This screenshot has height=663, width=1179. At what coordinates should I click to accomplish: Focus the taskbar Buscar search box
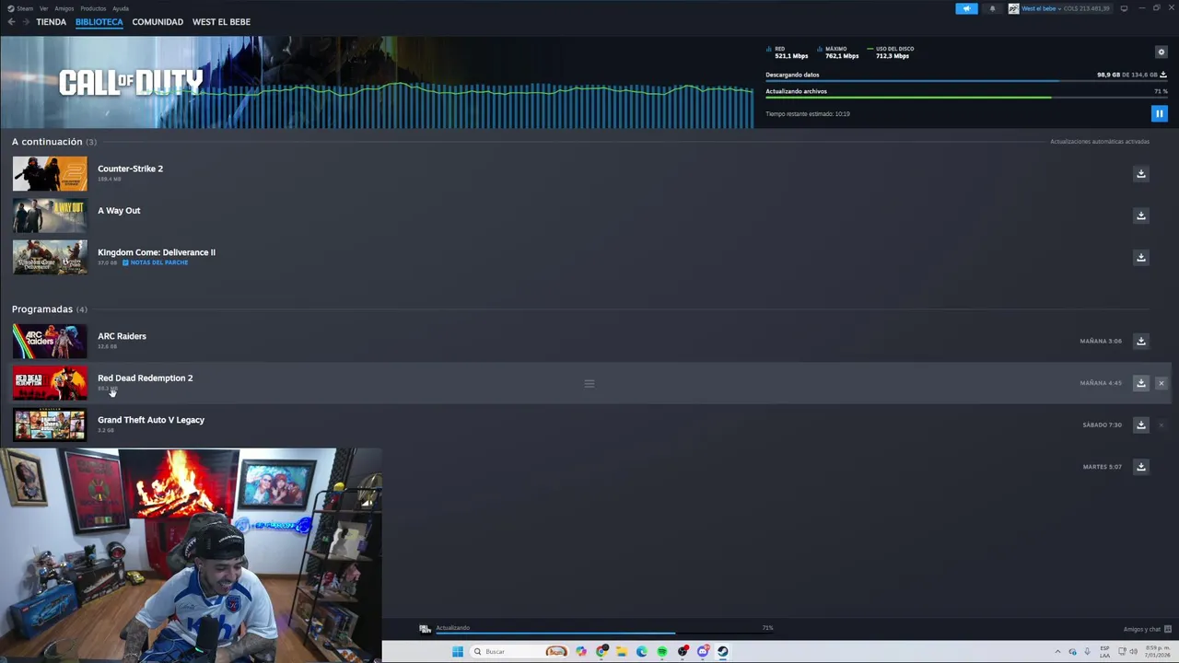[519, 652]
